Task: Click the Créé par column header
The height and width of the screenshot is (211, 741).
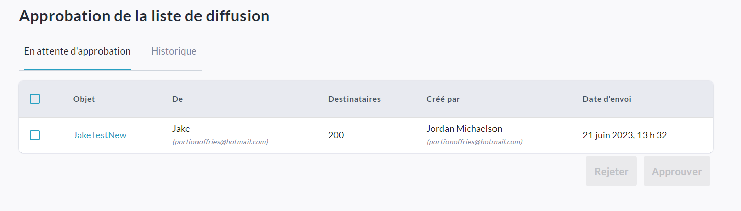Action: (443, 99)
